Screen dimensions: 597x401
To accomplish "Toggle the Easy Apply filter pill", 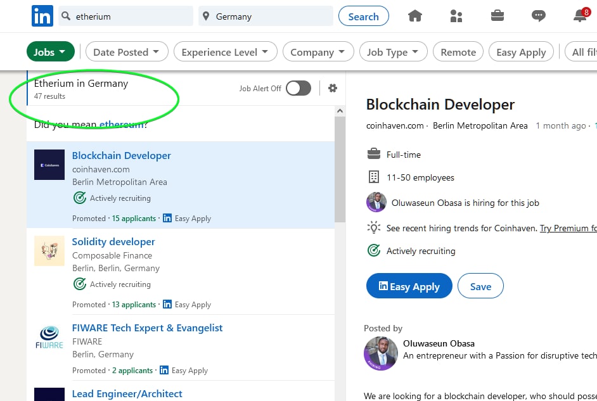I will tap(521, 52).
